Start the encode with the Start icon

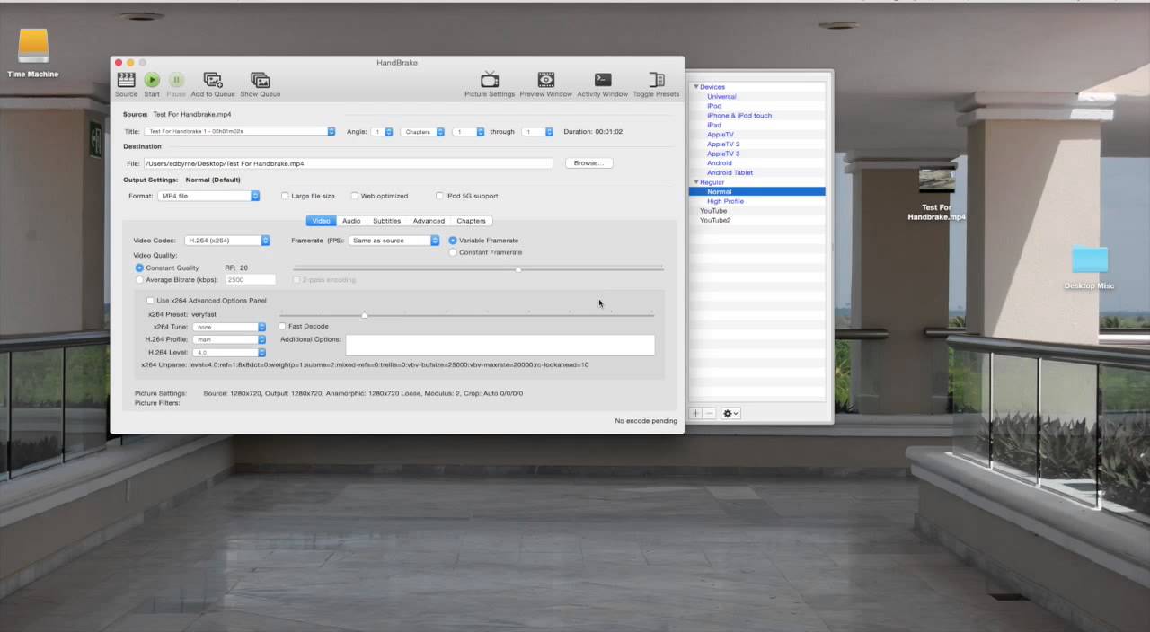coord(152,80)
